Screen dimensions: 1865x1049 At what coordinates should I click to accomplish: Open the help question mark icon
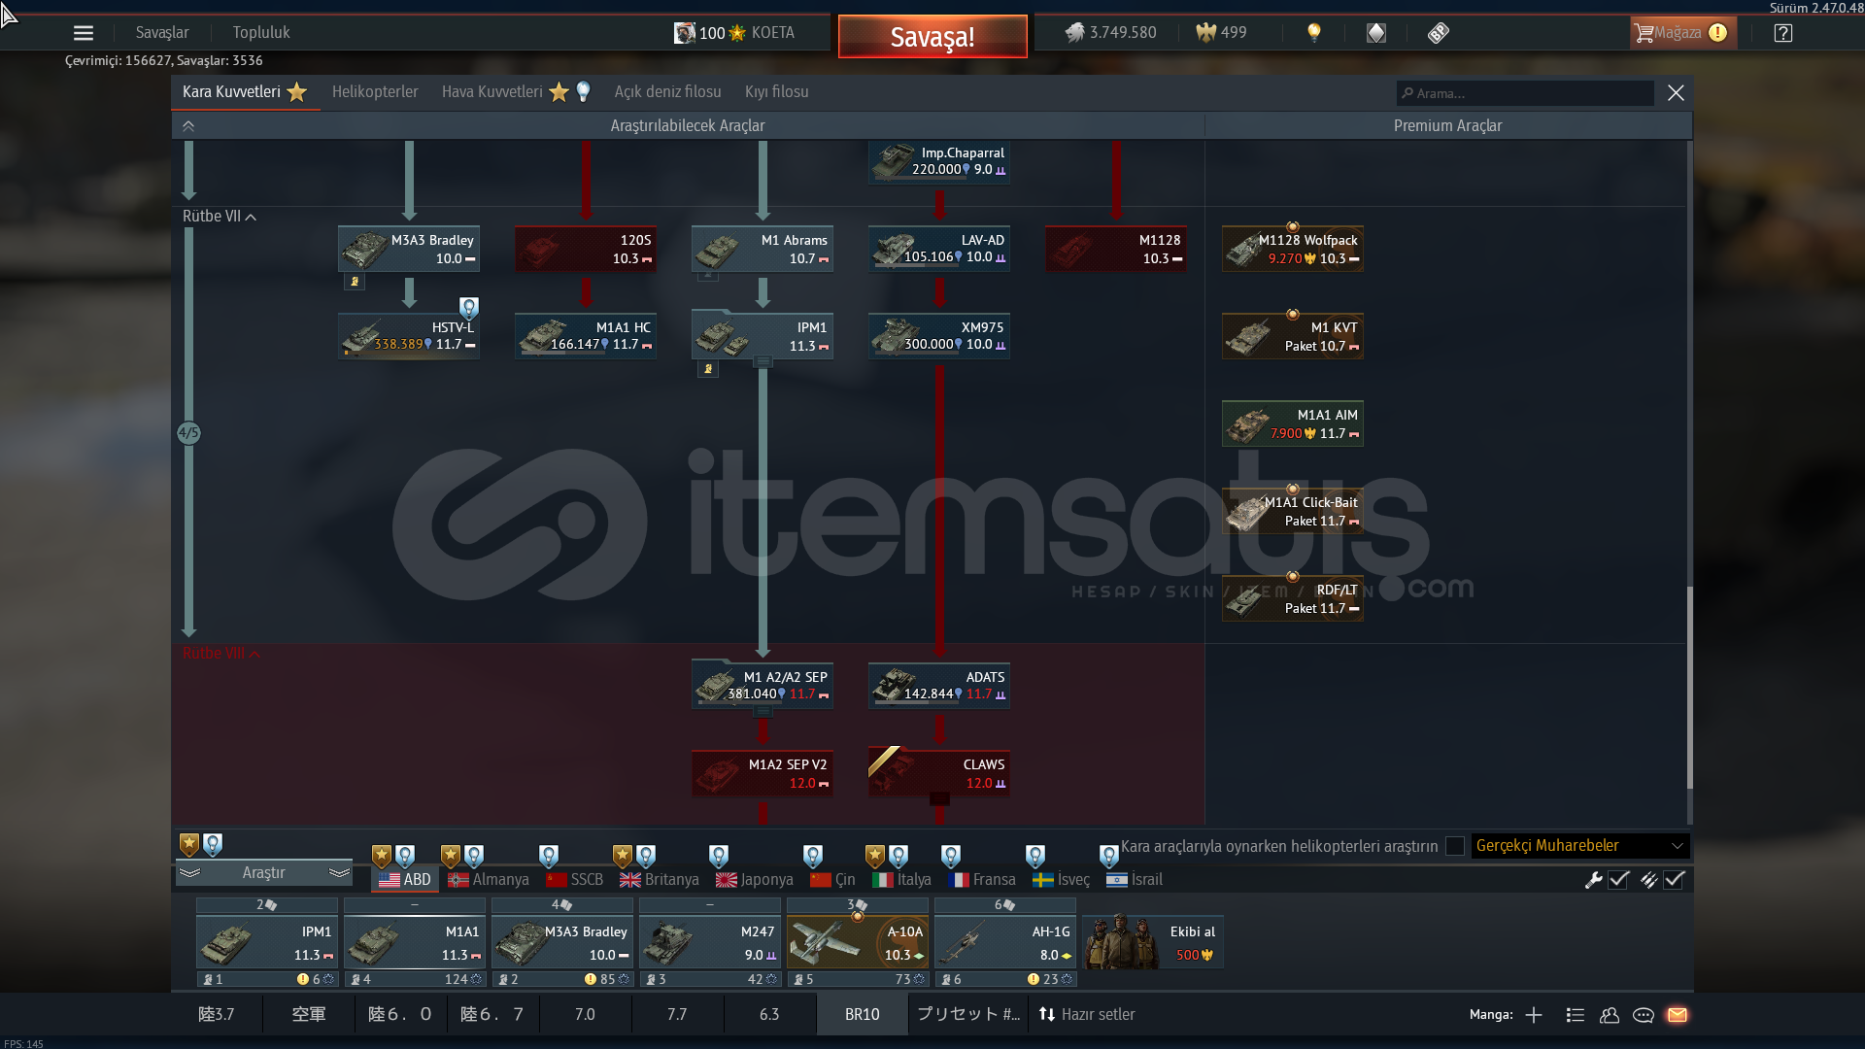[1782, 33]
